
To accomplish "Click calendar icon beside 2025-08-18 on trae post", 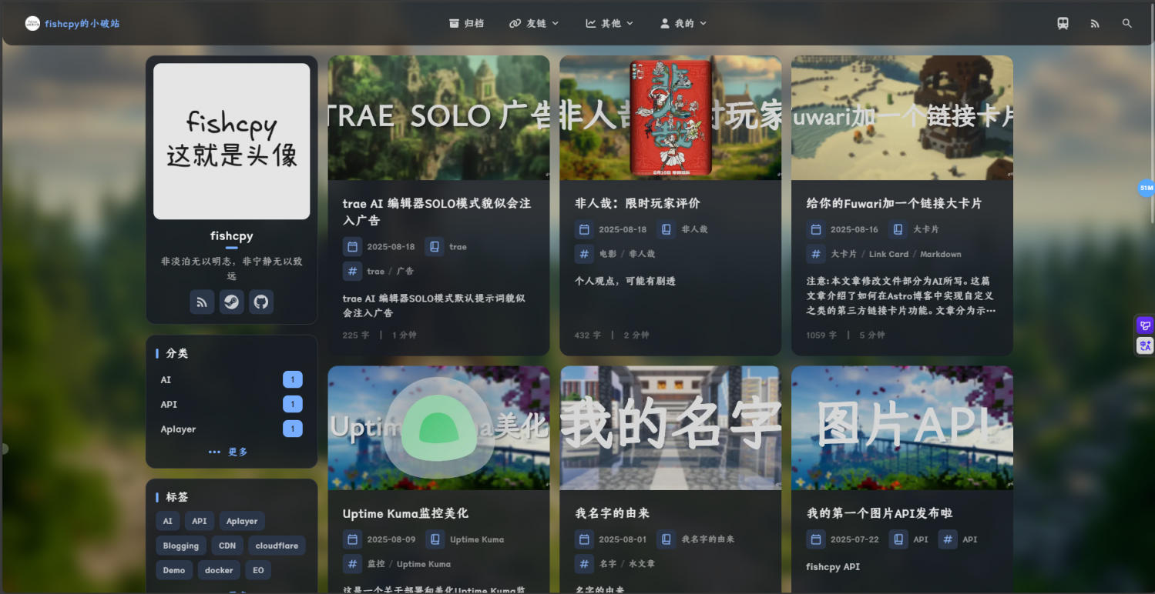I will point(352,247).
